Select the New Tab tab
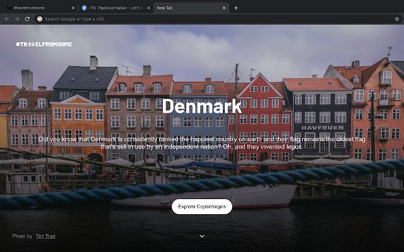 (x=191, y=8)
